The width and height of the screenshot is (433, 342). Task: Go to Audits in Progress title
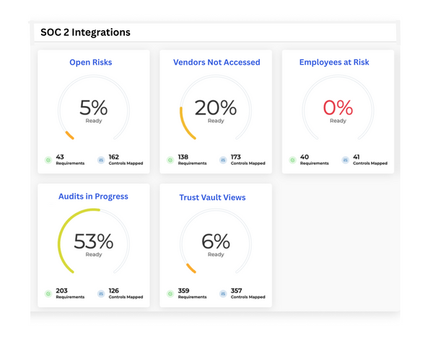click(93, 197)
